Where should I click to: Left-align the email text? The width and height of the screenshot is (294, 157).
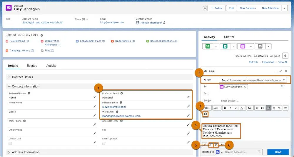(x=268, y=108)
